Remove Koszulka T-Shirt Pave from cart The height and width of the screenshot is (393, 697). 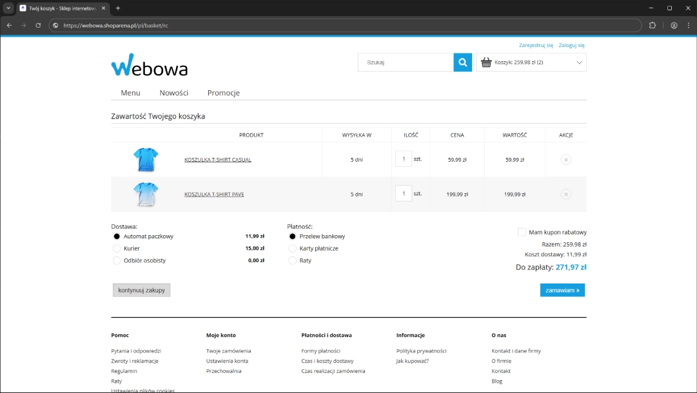pos(565,194)
